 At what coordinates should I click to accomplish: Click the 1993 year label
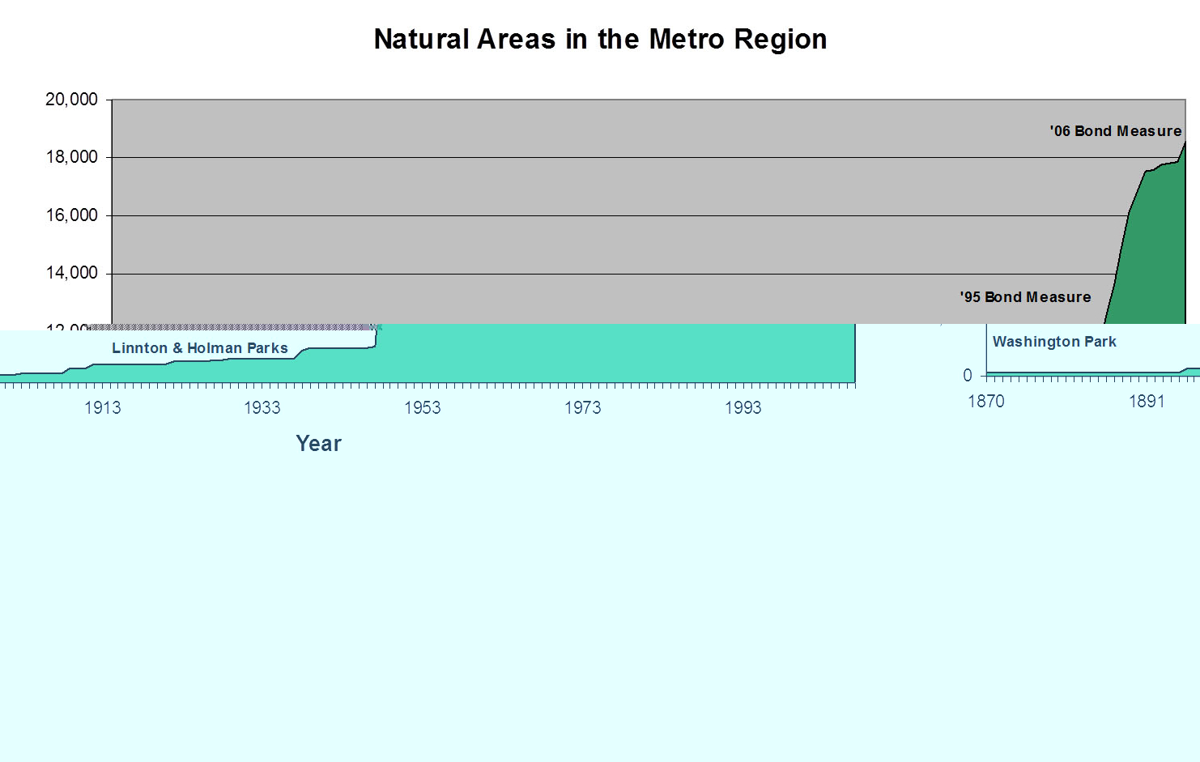tap(743, 408)
